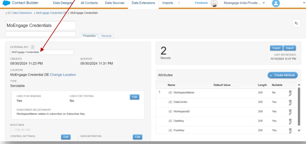Click the External Key input field

(42, 52)
